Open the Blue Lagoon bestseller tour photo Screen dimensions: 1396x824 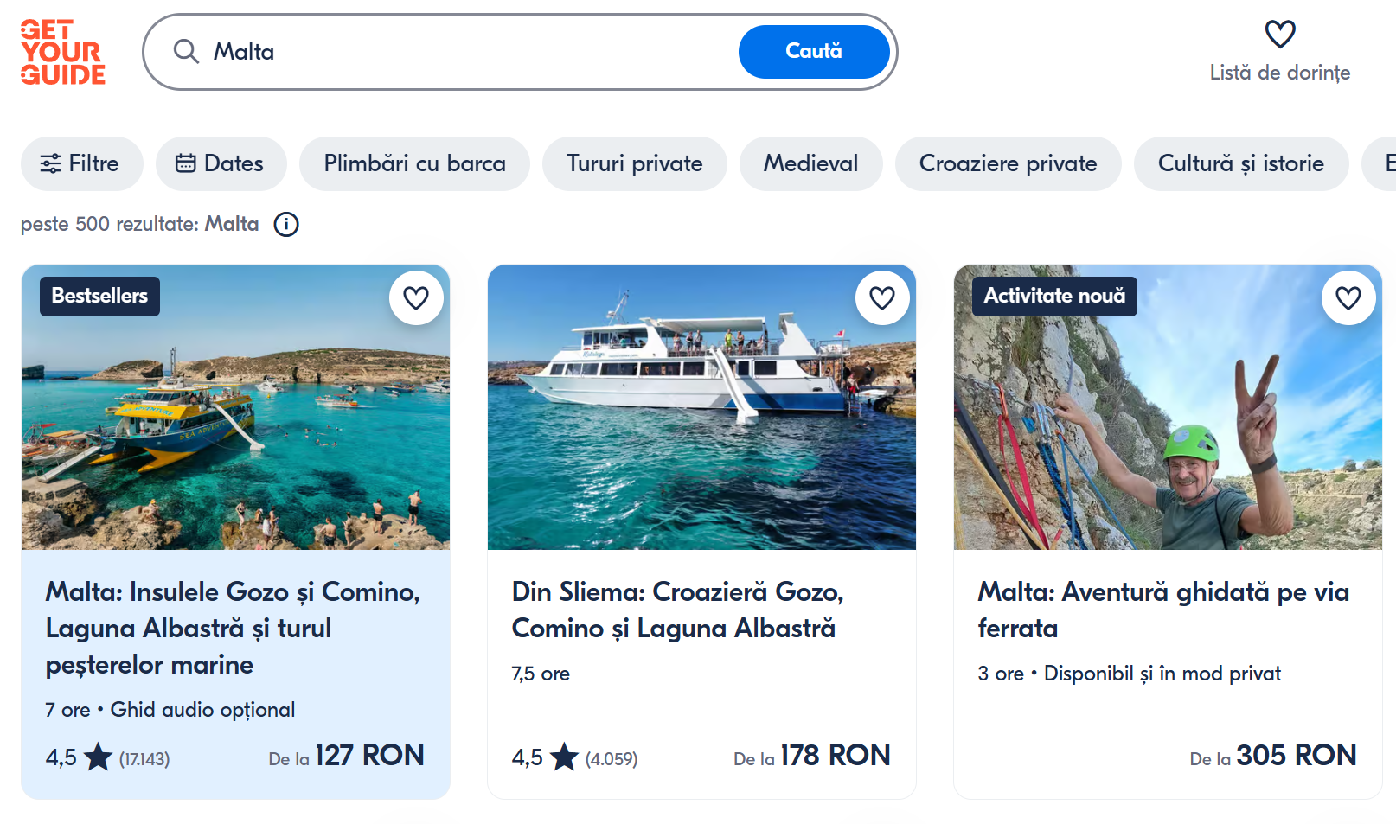coord(235,424)
